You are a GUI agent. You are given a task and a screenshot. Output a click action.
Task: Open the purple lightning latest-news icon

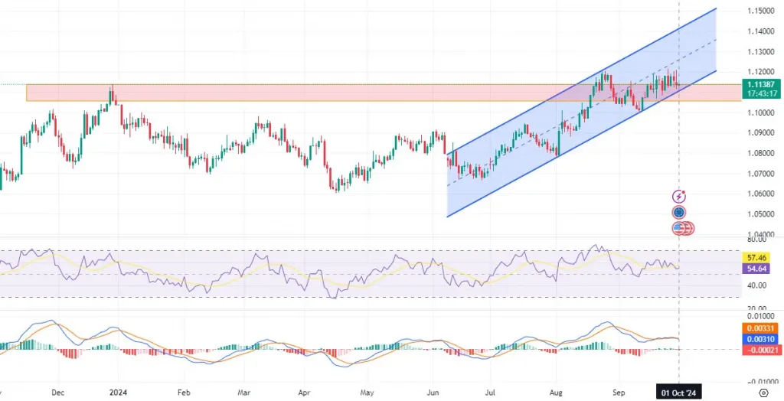pyautogui.click(x=678, y=197)
